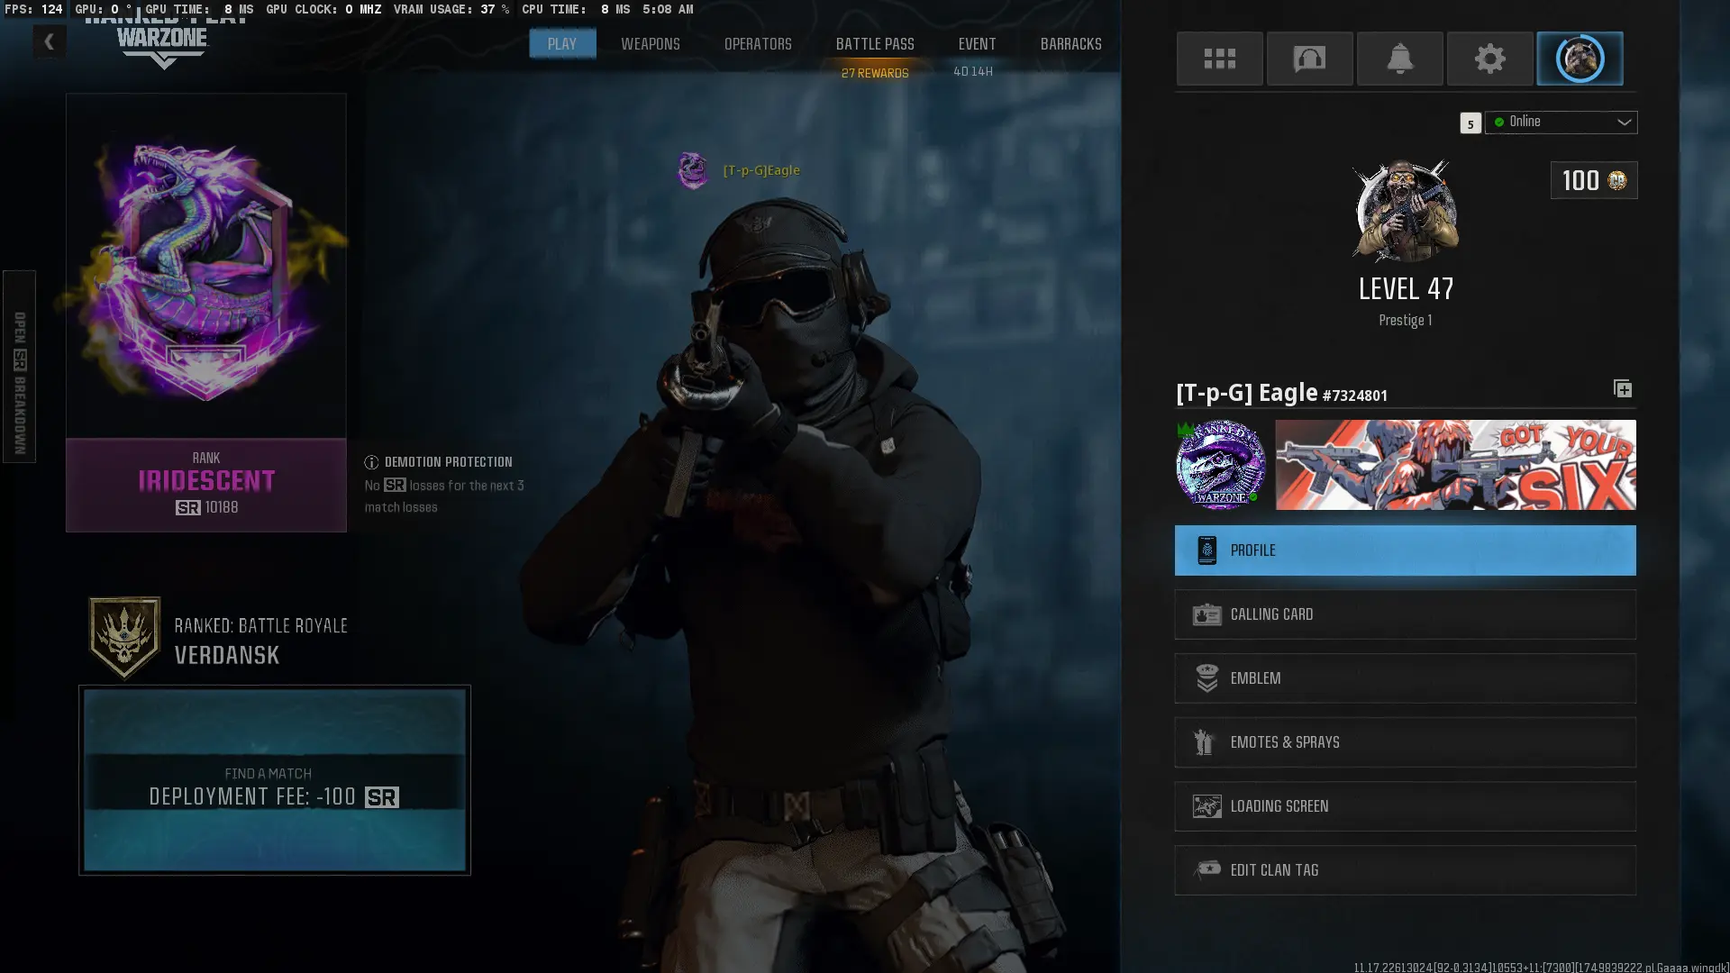Switch to the Weapons tab
The width and height of the screenshot is (1730, 973).
(650, 44)
